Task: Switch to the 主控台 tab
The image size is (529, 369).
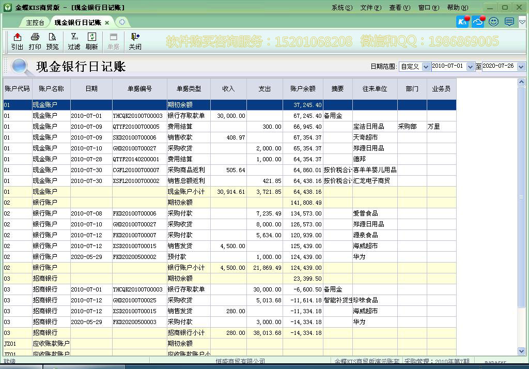Action: point(35,23)
